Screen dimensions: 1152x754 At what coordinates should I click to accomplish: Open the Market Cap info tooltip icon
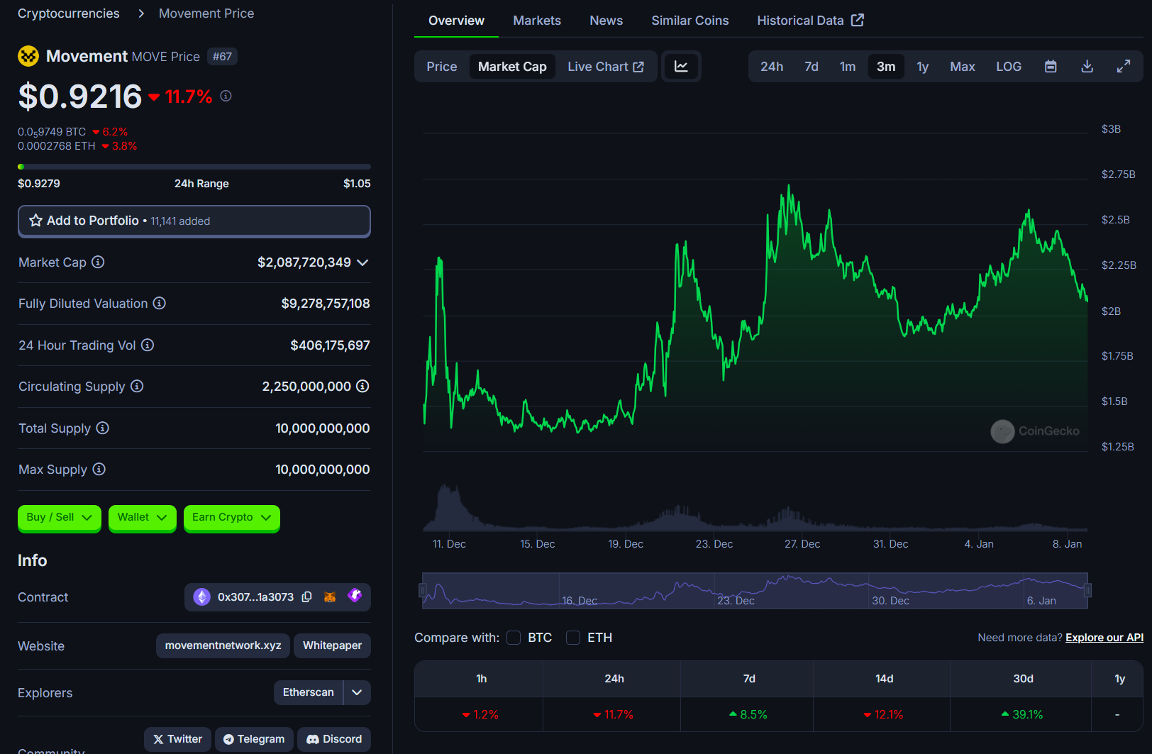click(98, 262)
